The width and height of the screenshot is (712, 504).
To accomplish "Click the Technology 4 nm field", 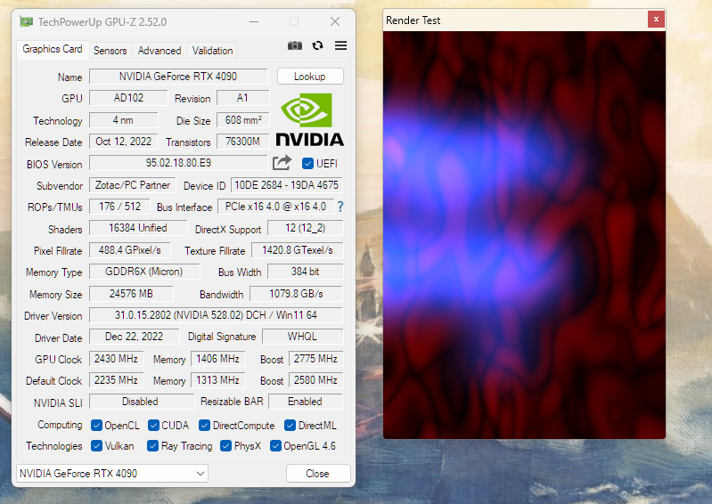I will coord(124,120).
